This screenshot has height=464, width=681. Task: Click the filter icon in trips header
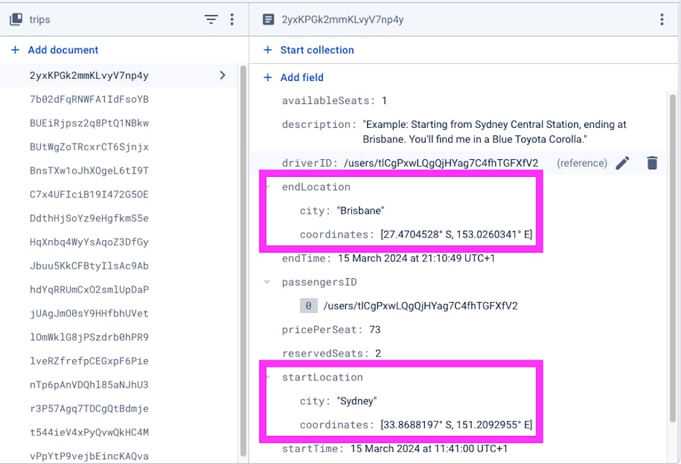pos(211,20)
